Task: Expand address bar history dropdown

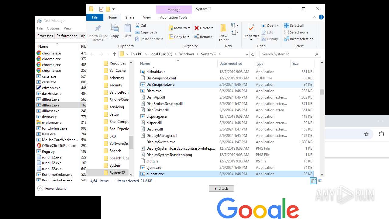Action: coord(247,54)
